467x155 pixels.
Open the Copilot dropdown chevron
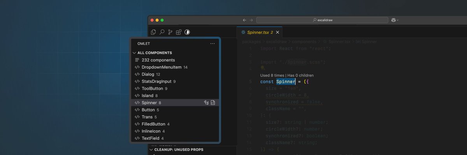point(397,20)
